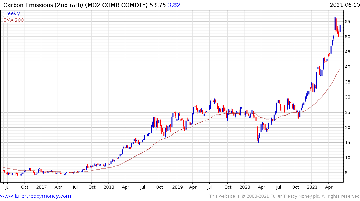Select the 2017 marker on the time axis
This screenshot has height=201, width=360.
[x=41, y=187]
